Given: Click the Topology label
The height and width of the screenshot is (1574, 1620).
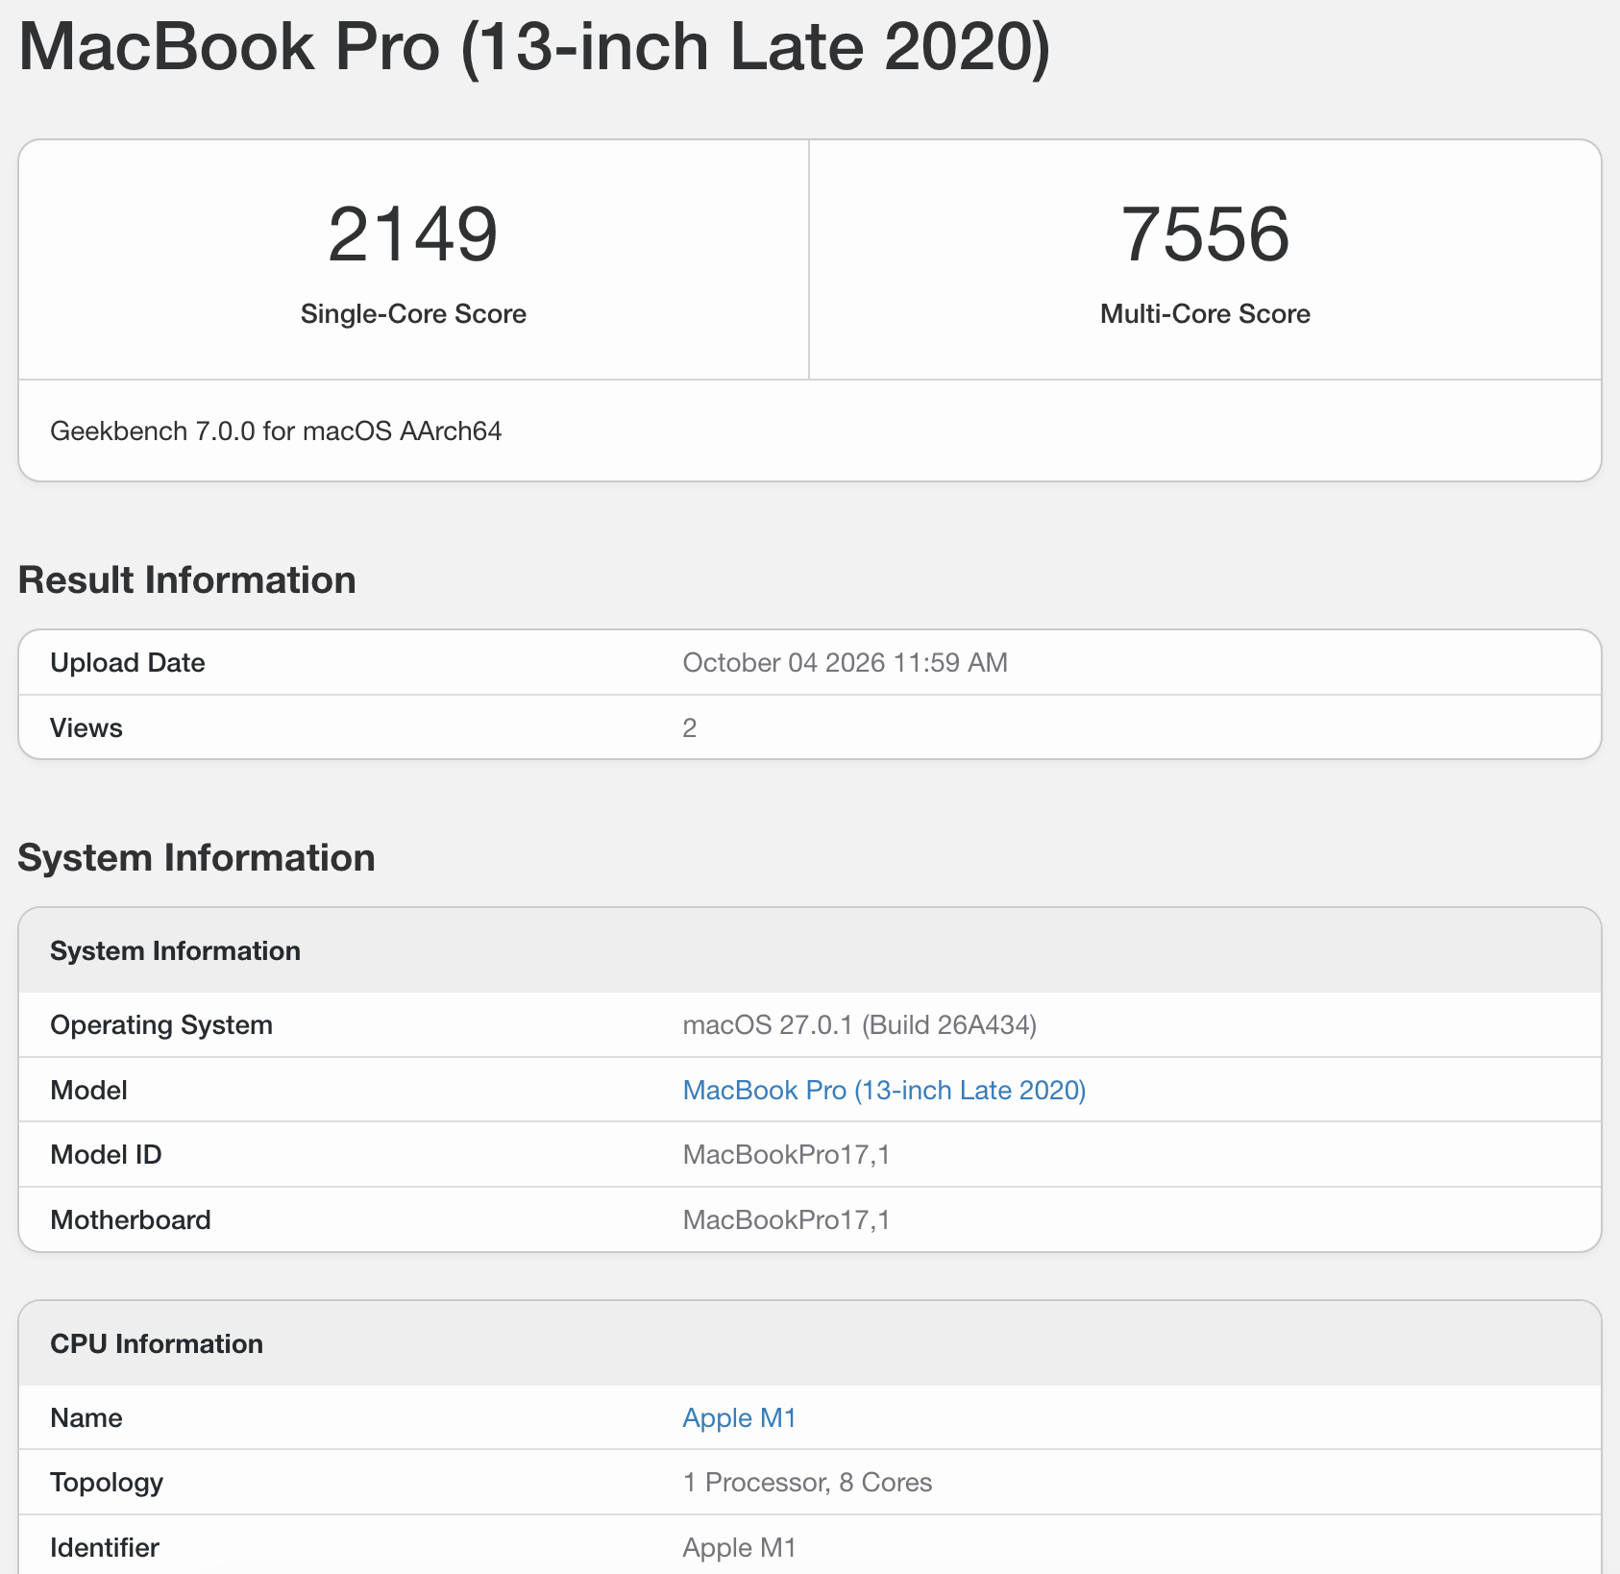Looking at the screenshot, I should 107,1482.
